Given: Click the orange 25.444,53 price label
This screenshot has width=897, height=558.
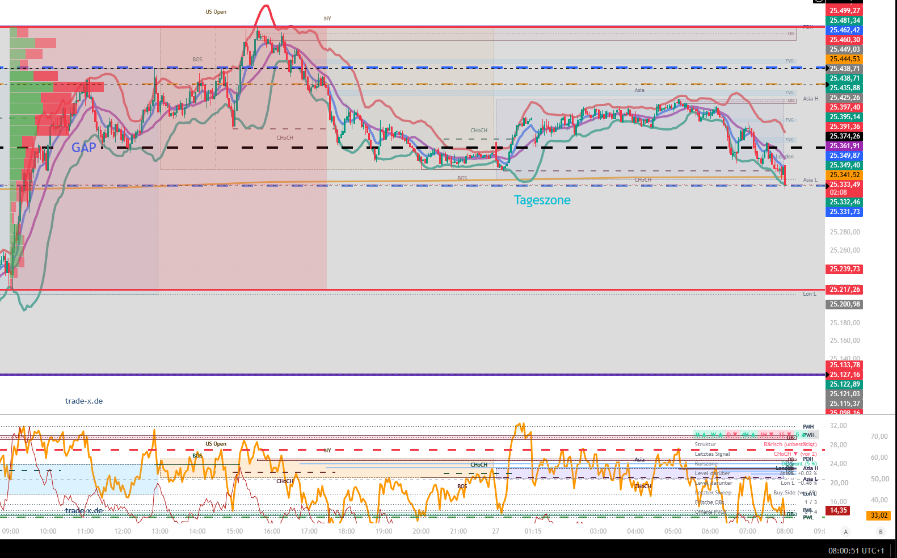Looking at the screenshot, I should 845,59.
